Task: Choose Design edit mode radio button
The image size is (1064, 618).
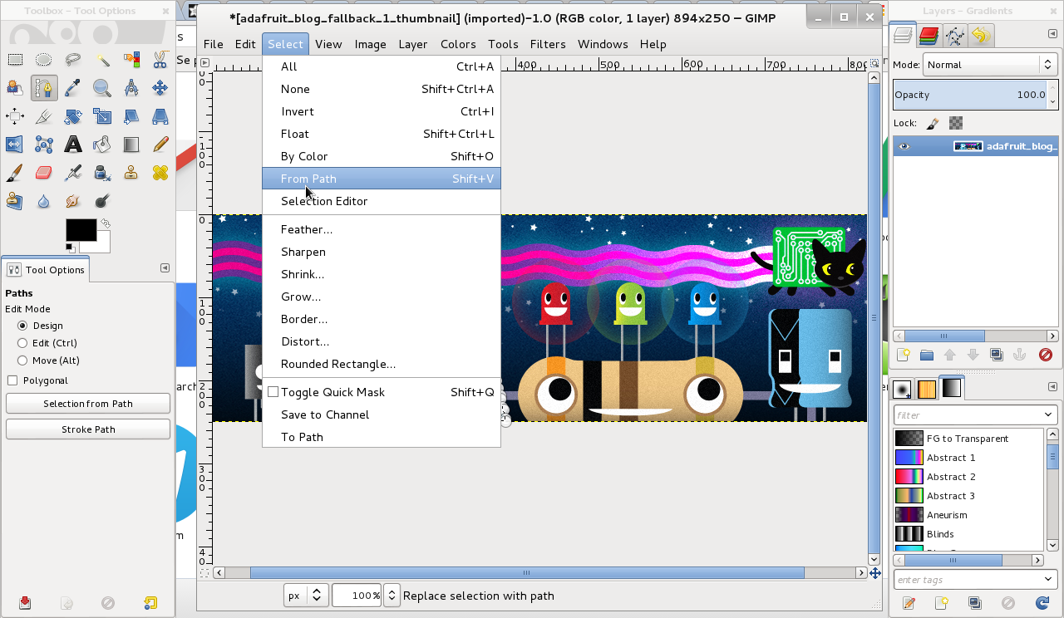Action: (22, 326)
